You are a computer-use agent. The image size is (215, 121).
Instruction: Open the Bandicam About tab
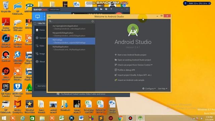click(40, 62)
